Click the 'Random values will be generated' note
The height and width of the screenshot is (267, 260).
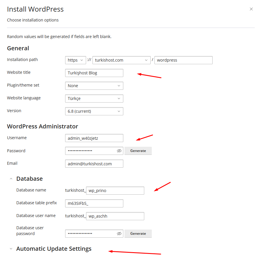point(59,37)
